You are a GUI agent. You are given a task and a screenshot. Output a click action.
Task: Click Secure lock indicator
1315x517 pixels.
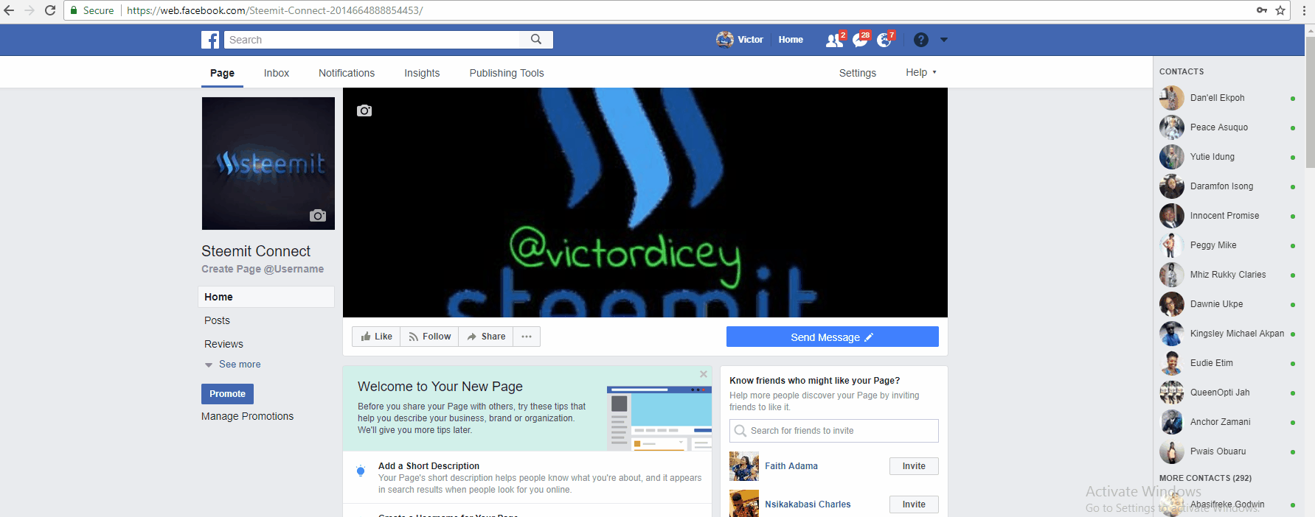coord(91,10)
